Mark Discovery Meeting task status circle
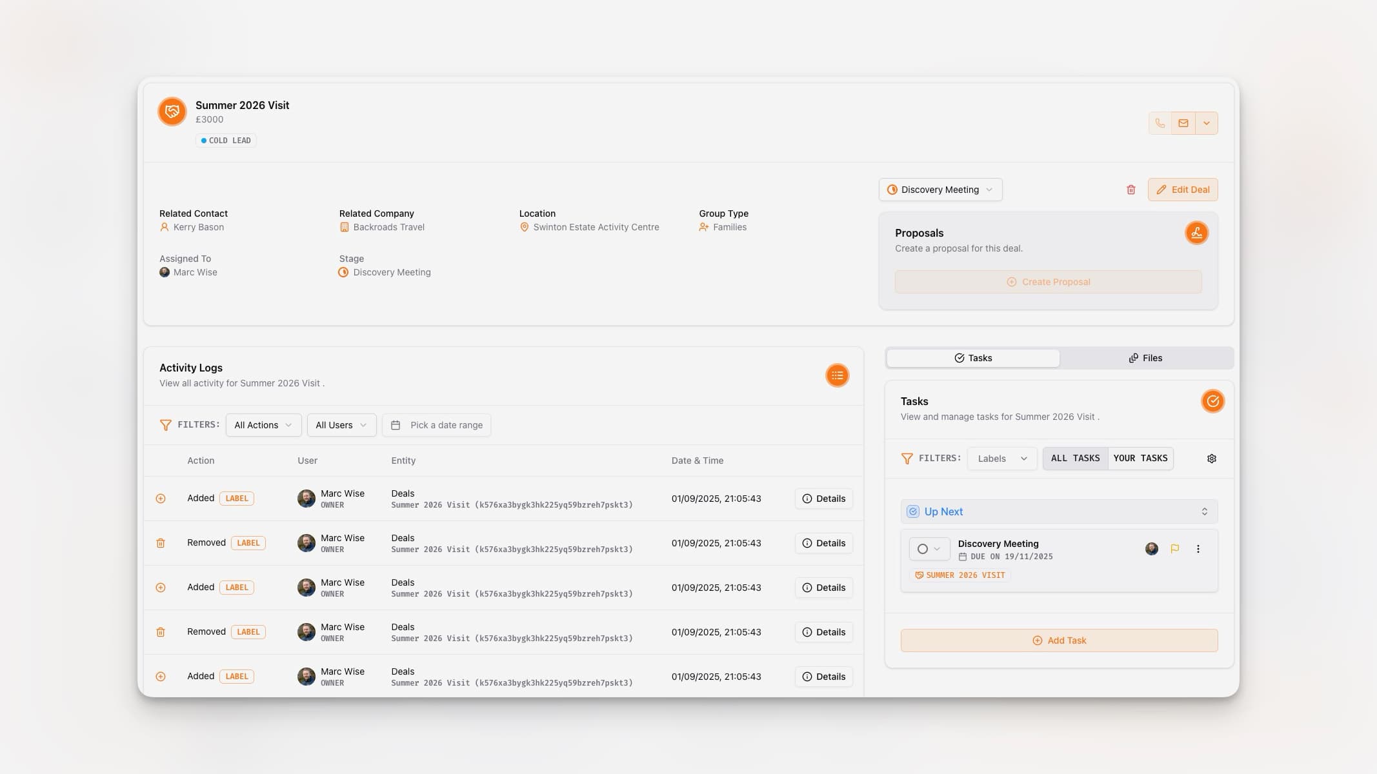Screen dimensions: 1377x774 pyautogui.click(x=923, y=549)
